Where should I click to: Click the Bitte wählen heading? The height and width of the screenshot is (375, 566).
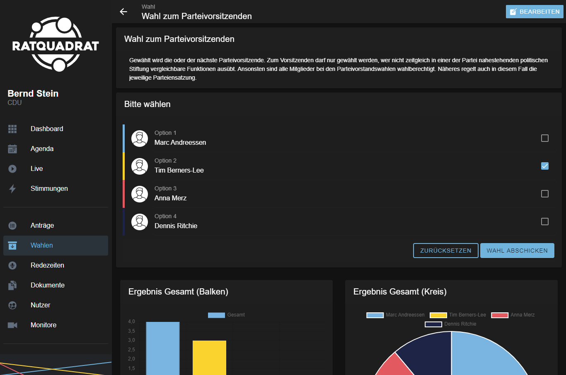click(x=147, y=104)
